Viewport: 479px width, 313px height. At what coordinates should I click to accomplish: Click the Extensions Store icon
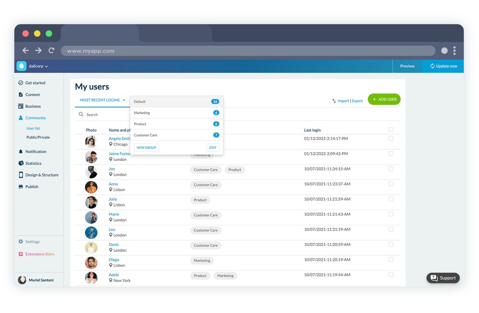[21, 254]
